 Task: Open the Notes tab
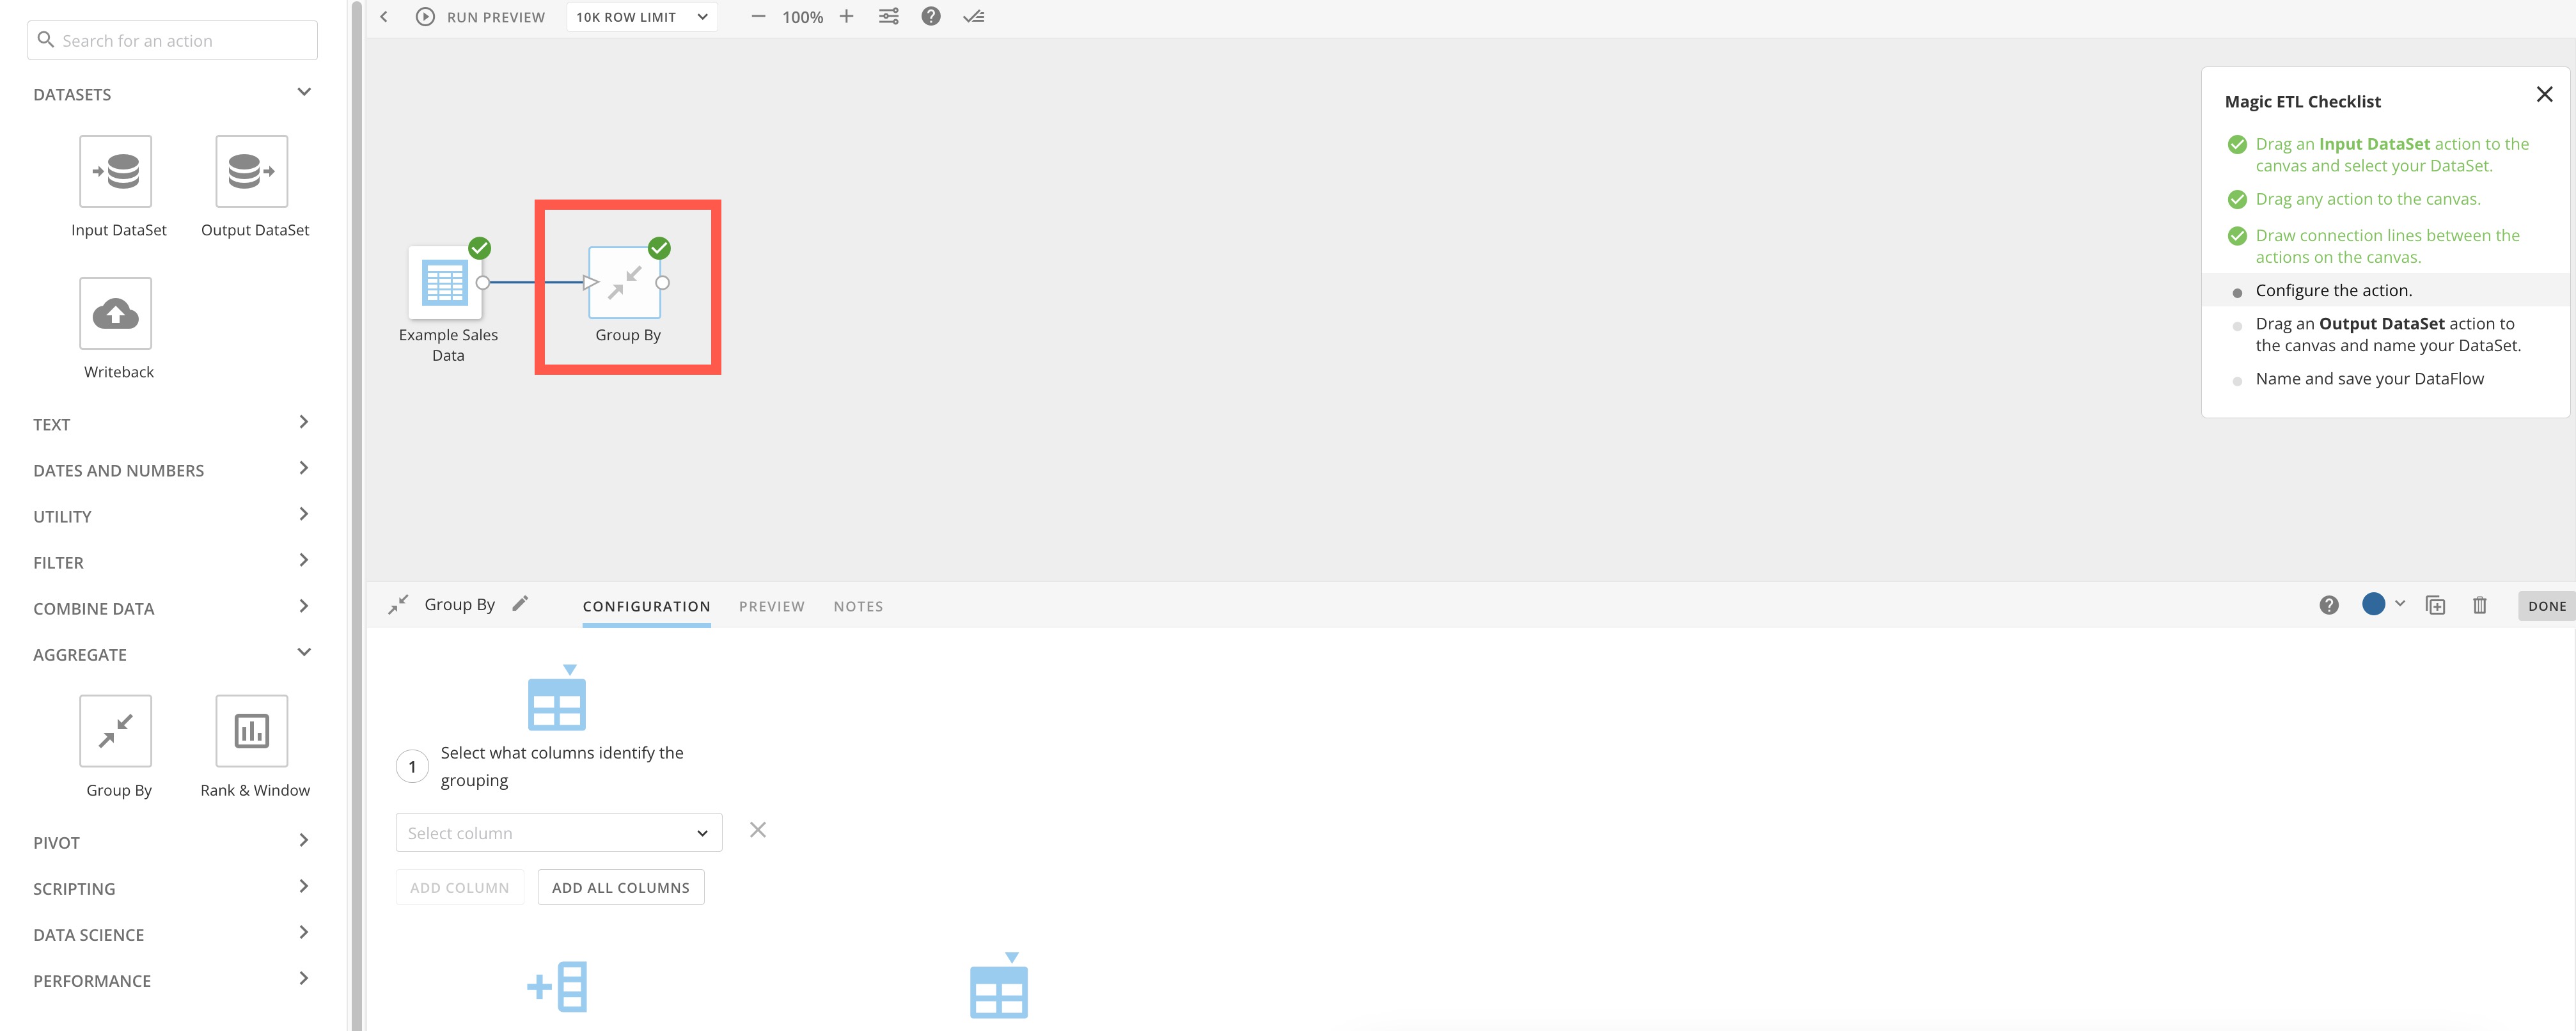858,606
